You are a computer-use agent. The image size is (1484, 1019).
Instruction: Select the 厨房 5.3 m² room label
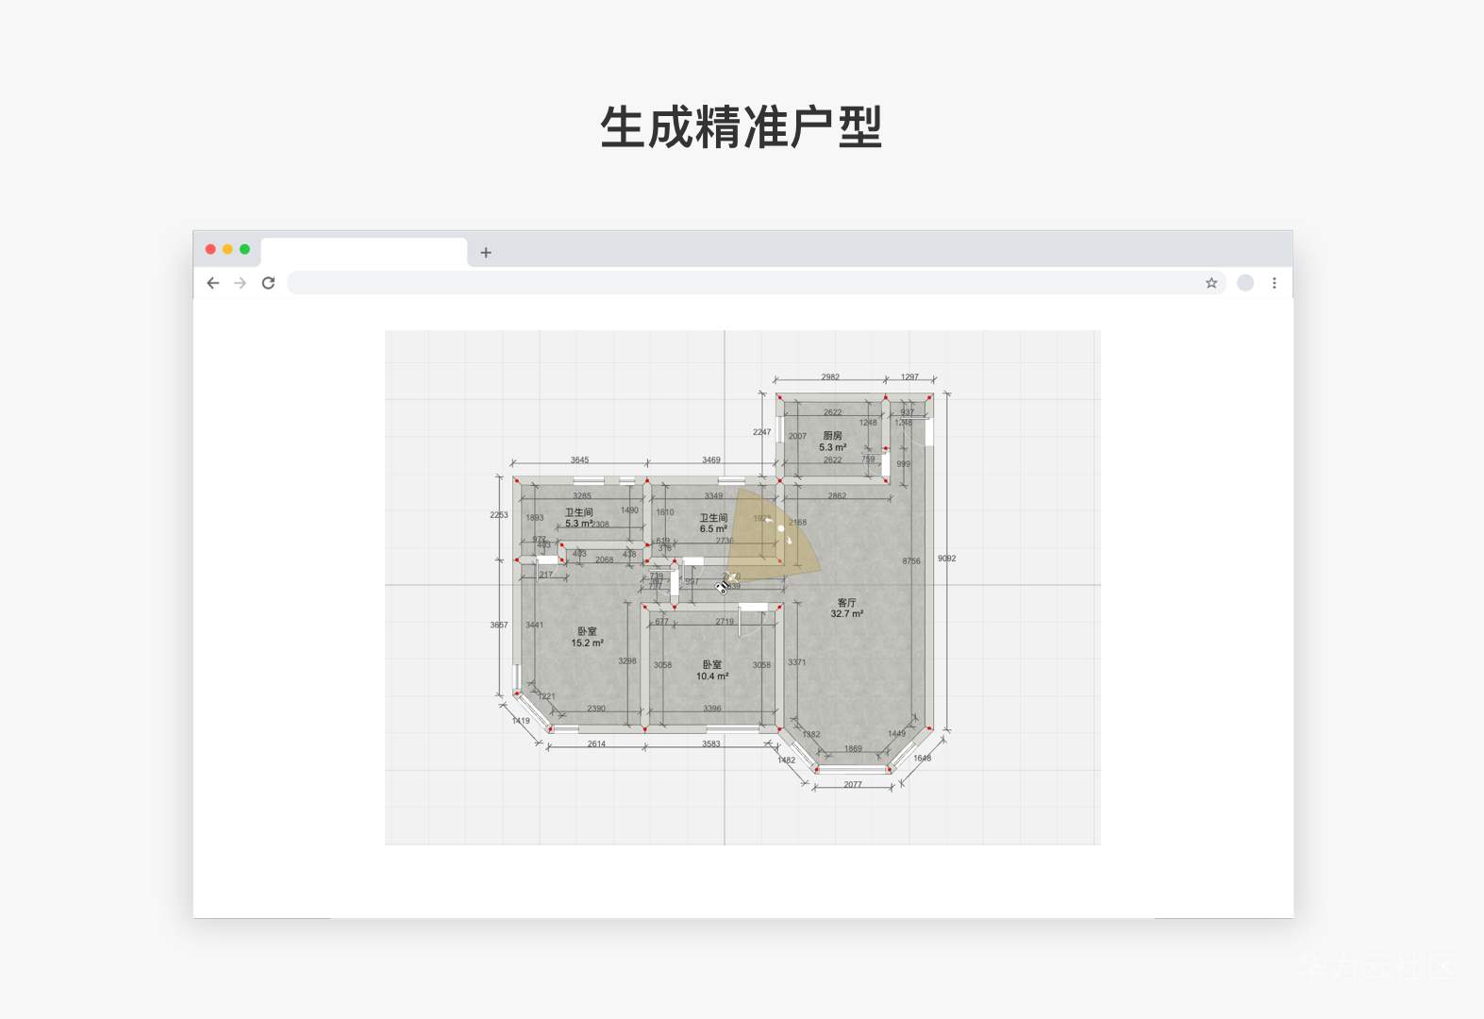(832, 442)
